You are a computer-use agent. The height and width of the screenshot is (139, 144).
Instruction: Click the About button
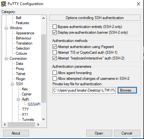(x=16, y=133)
